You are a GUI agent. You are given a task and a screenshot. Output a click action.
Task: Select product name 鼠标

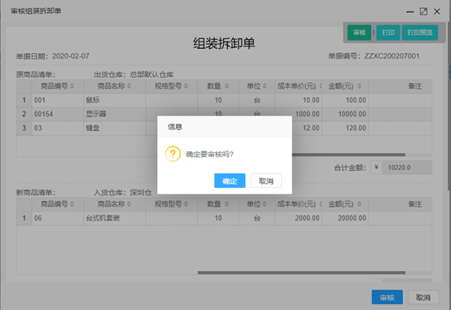115,100
